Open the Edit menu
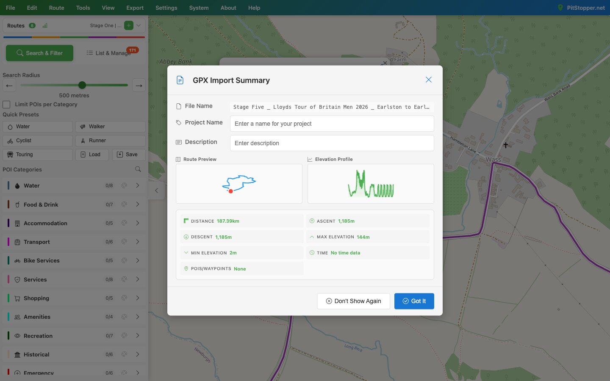610x381 pixels. click(32, 8)
